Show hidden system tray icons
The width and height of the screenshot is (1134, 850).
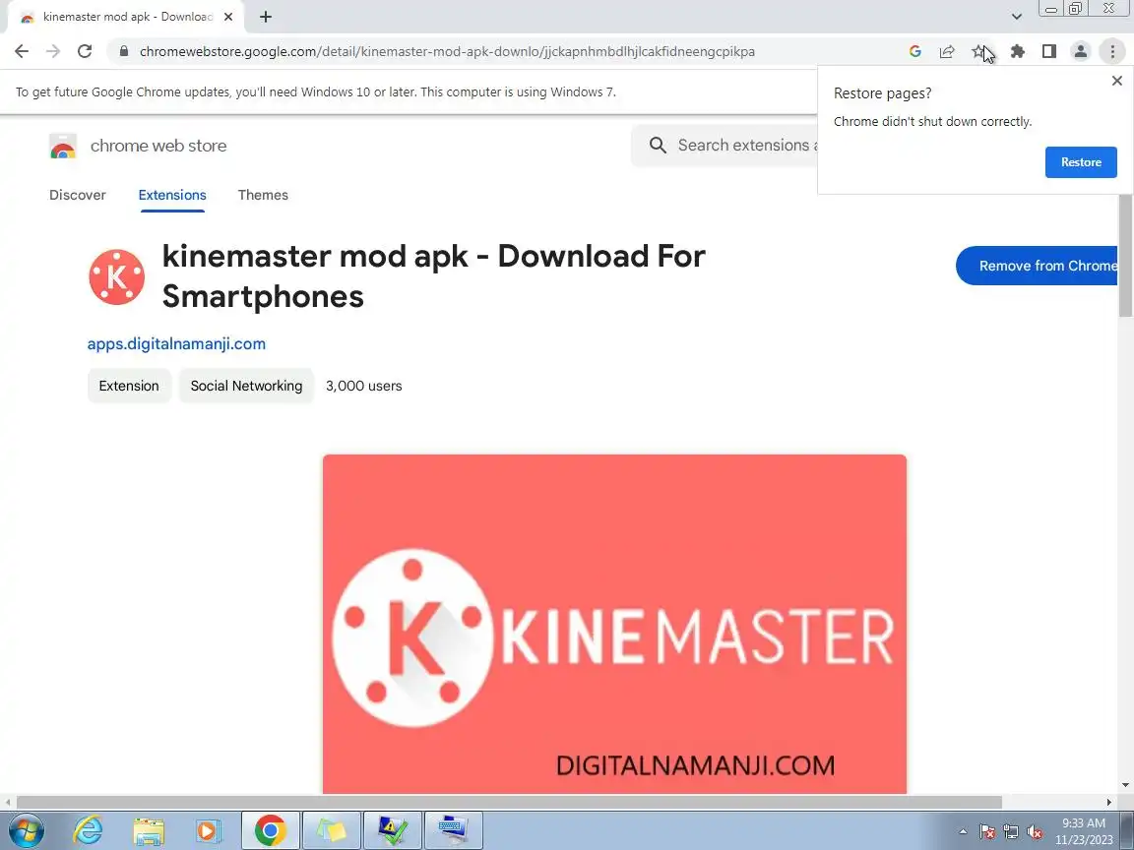963,832
